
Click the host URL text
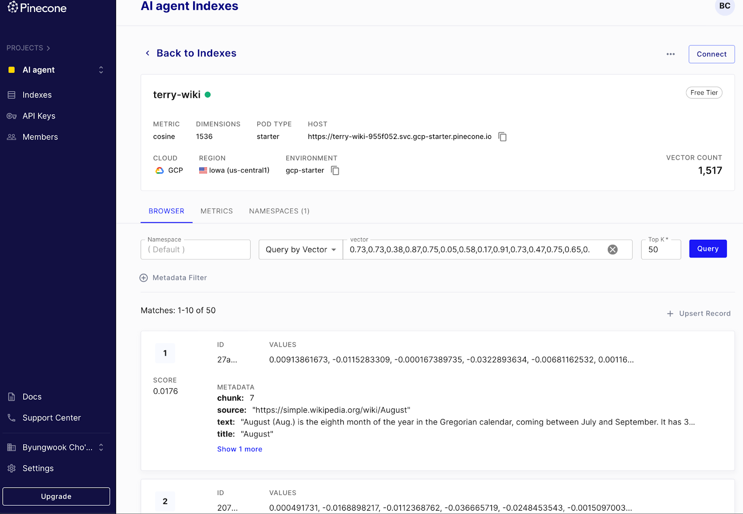coord(399,137)
